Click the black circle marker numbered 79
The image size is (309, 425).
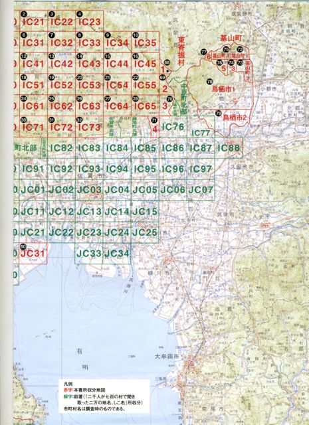[x=218, y=113]
